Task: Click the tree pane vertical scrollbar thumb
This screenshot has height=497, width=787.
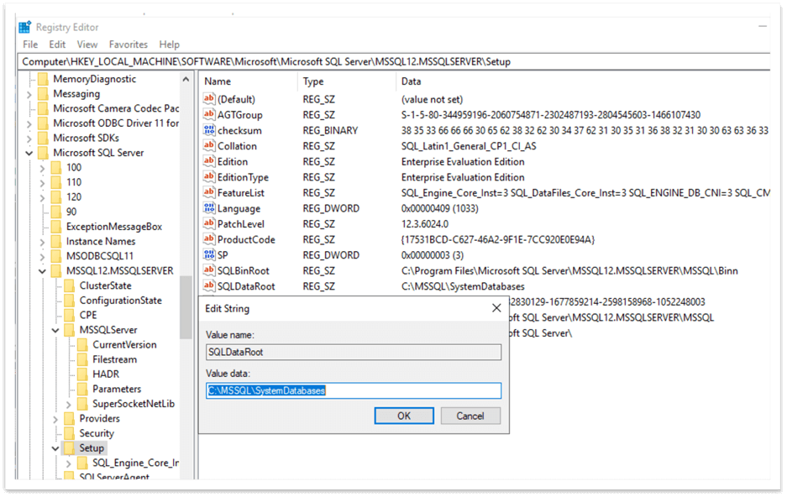Action: coord(186,307)
